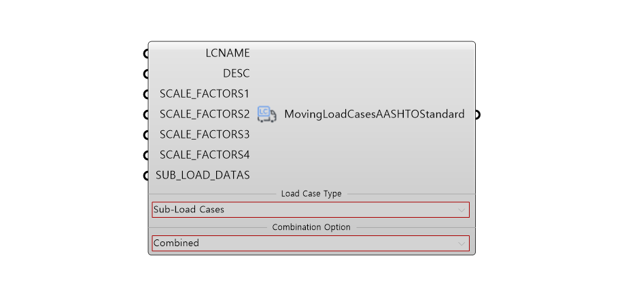Select the DESC parameter label
This screenshot has height=293, width=626.
(237, 73)
